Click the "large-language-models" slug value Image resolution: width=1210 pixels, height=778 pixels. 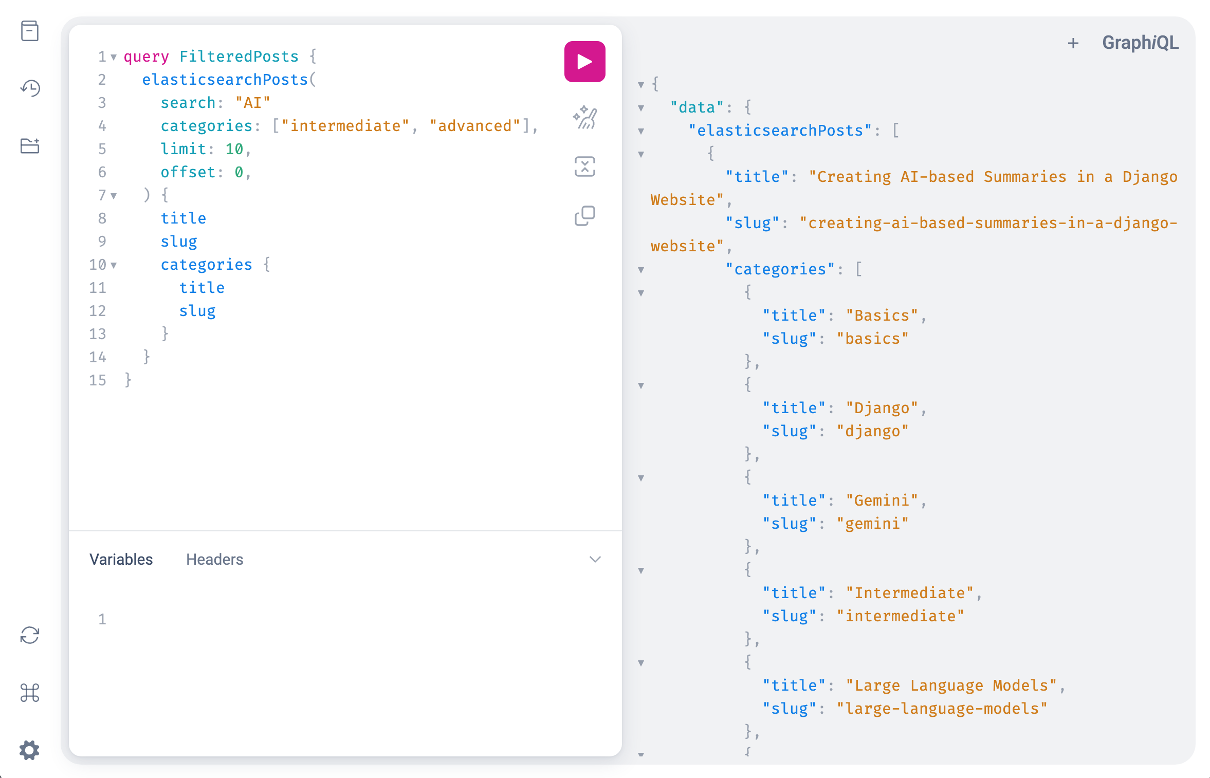(942, 709)
